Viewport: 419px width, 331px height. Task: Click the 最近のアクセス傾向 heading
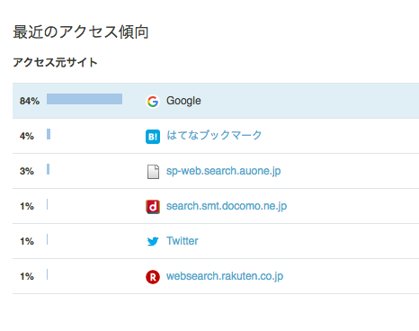81,32
